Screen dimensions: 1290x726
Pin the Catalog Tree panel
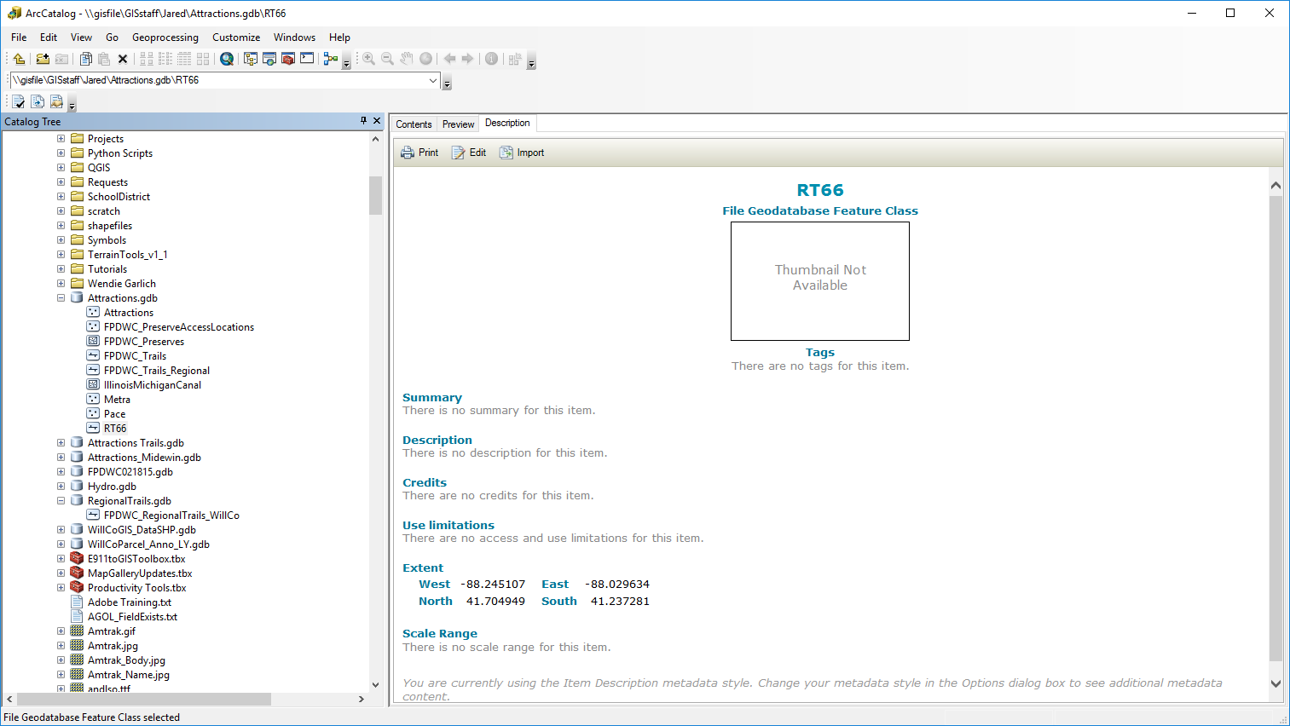pyautogui.click(x=363, y=121)
